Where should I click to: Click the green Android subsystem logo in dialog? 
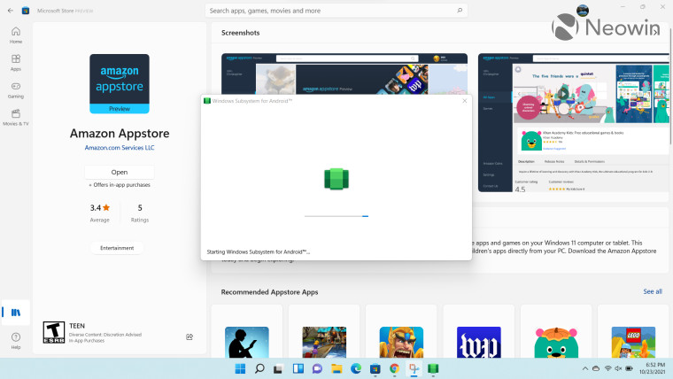(336, 179)
